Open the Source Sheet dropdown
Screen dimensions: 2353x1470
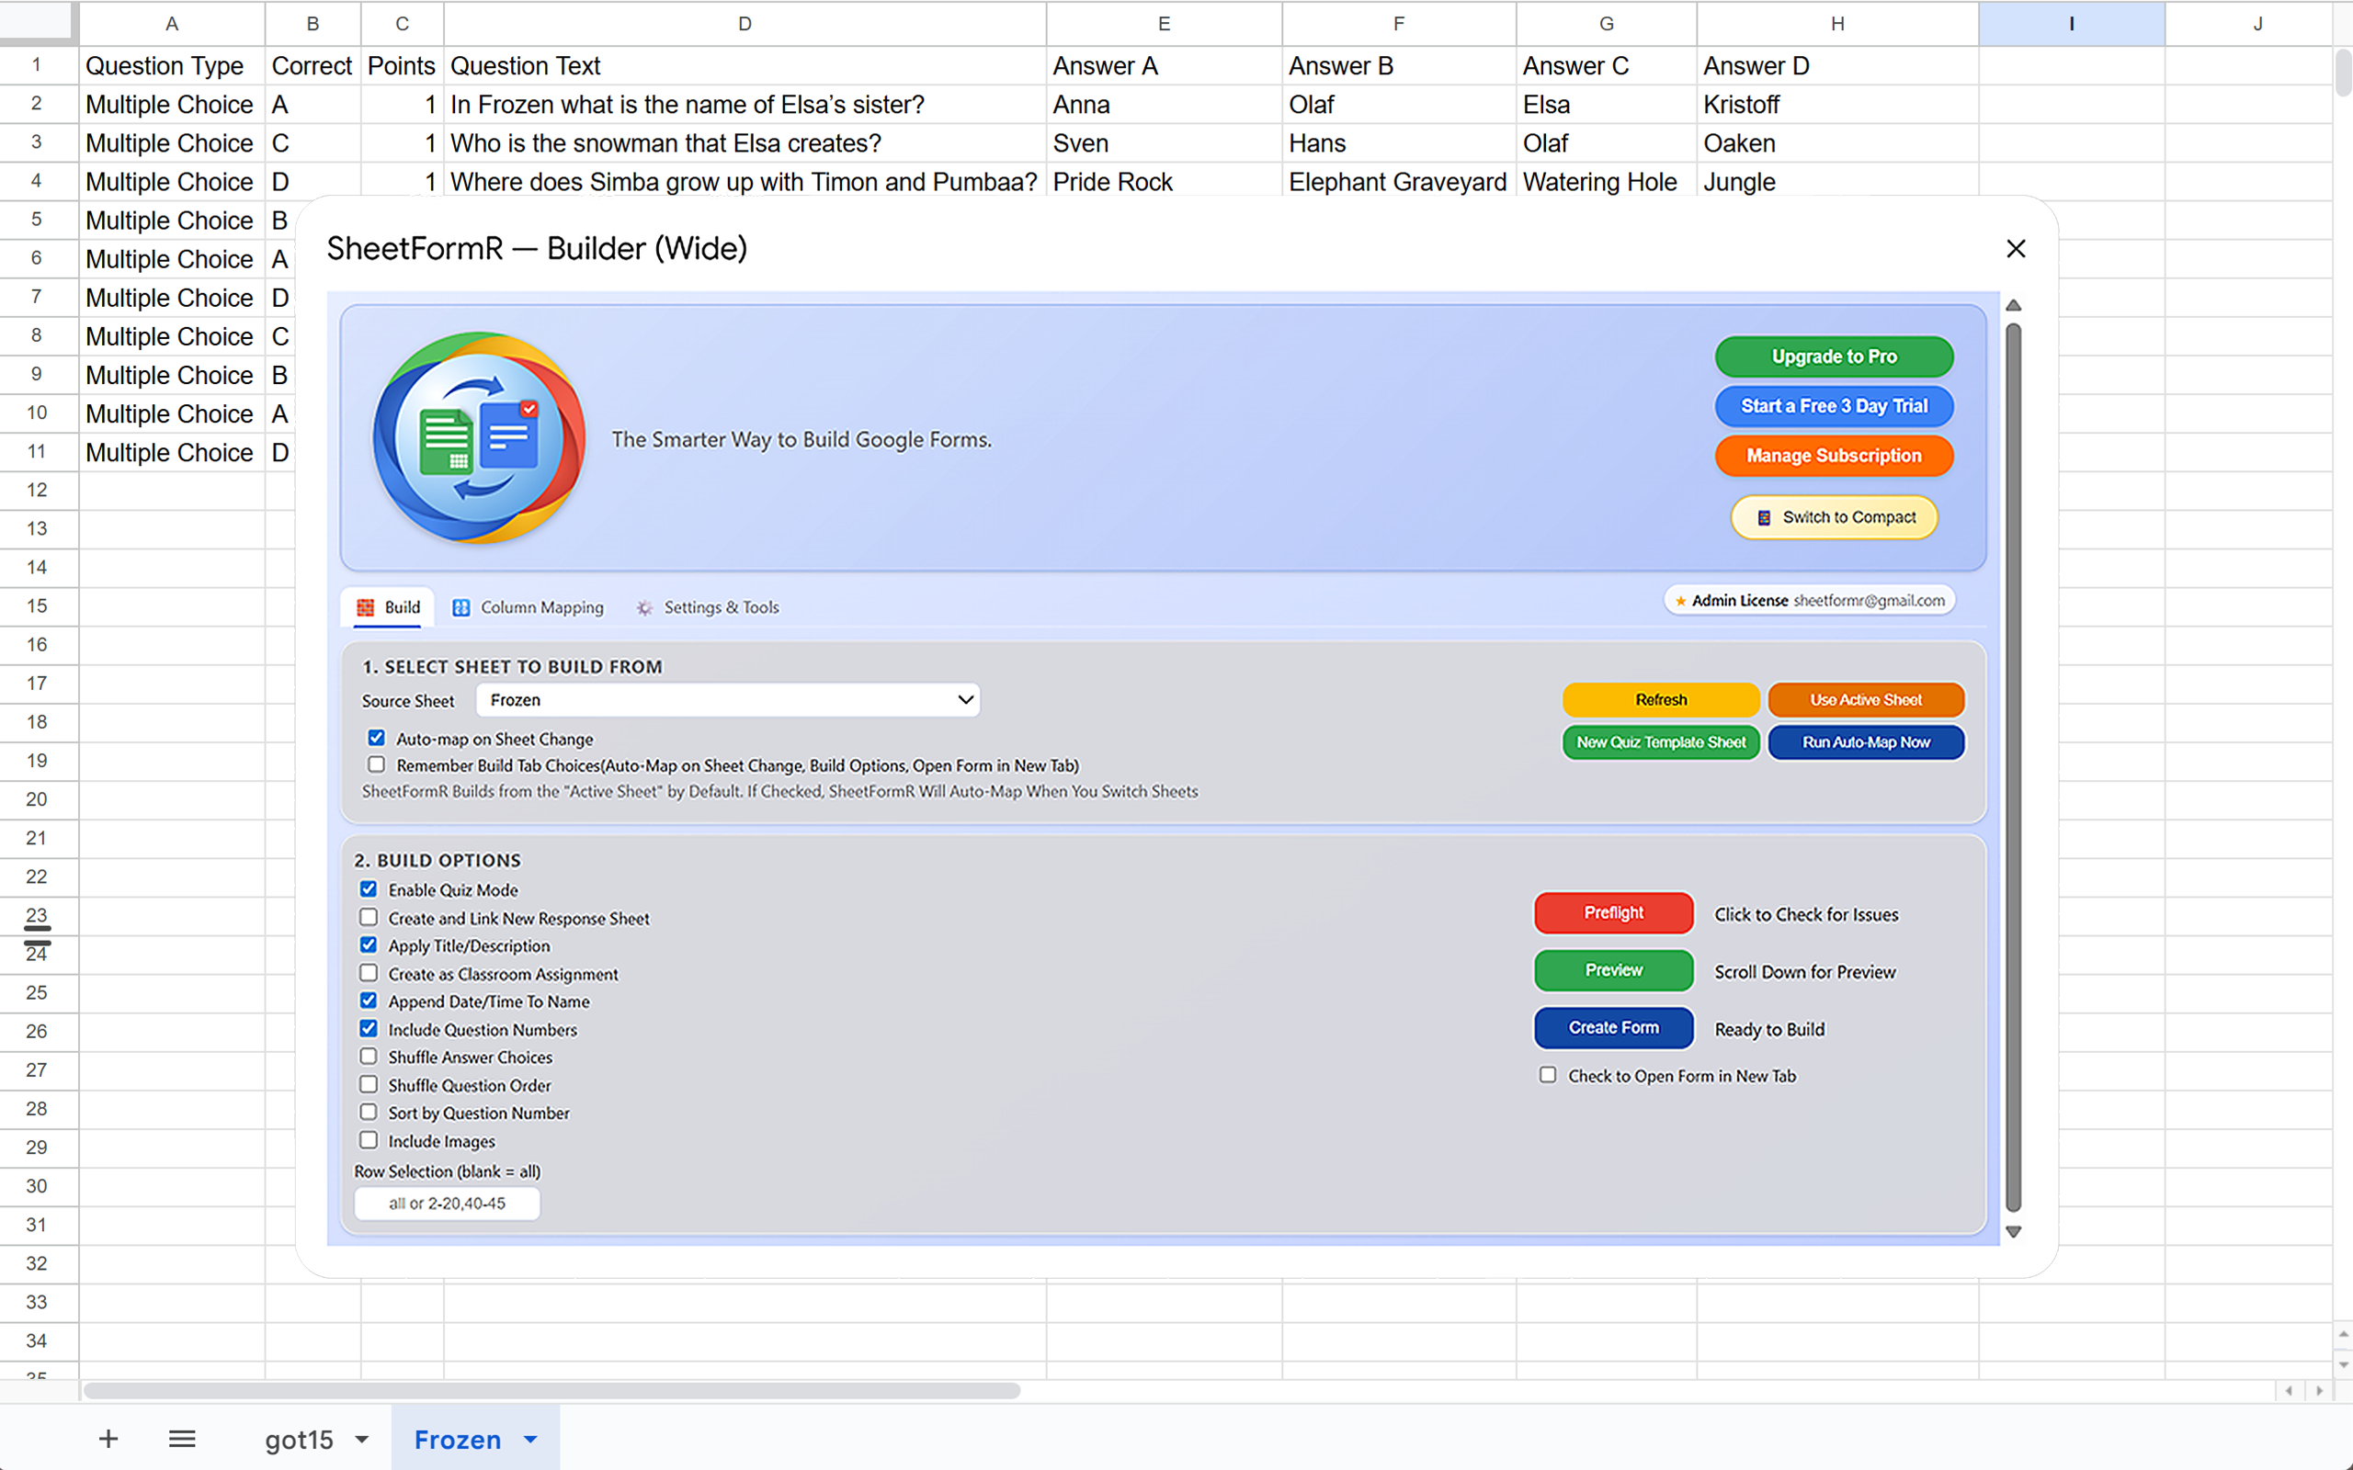tap(725, 699)
